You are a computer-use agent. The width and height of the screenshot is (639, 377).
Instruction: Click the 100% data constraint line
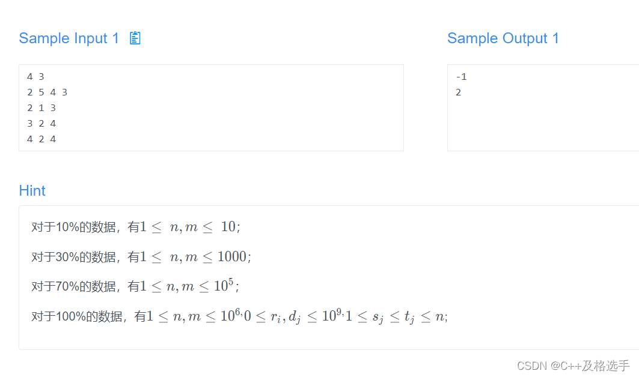tap(240, 316)
